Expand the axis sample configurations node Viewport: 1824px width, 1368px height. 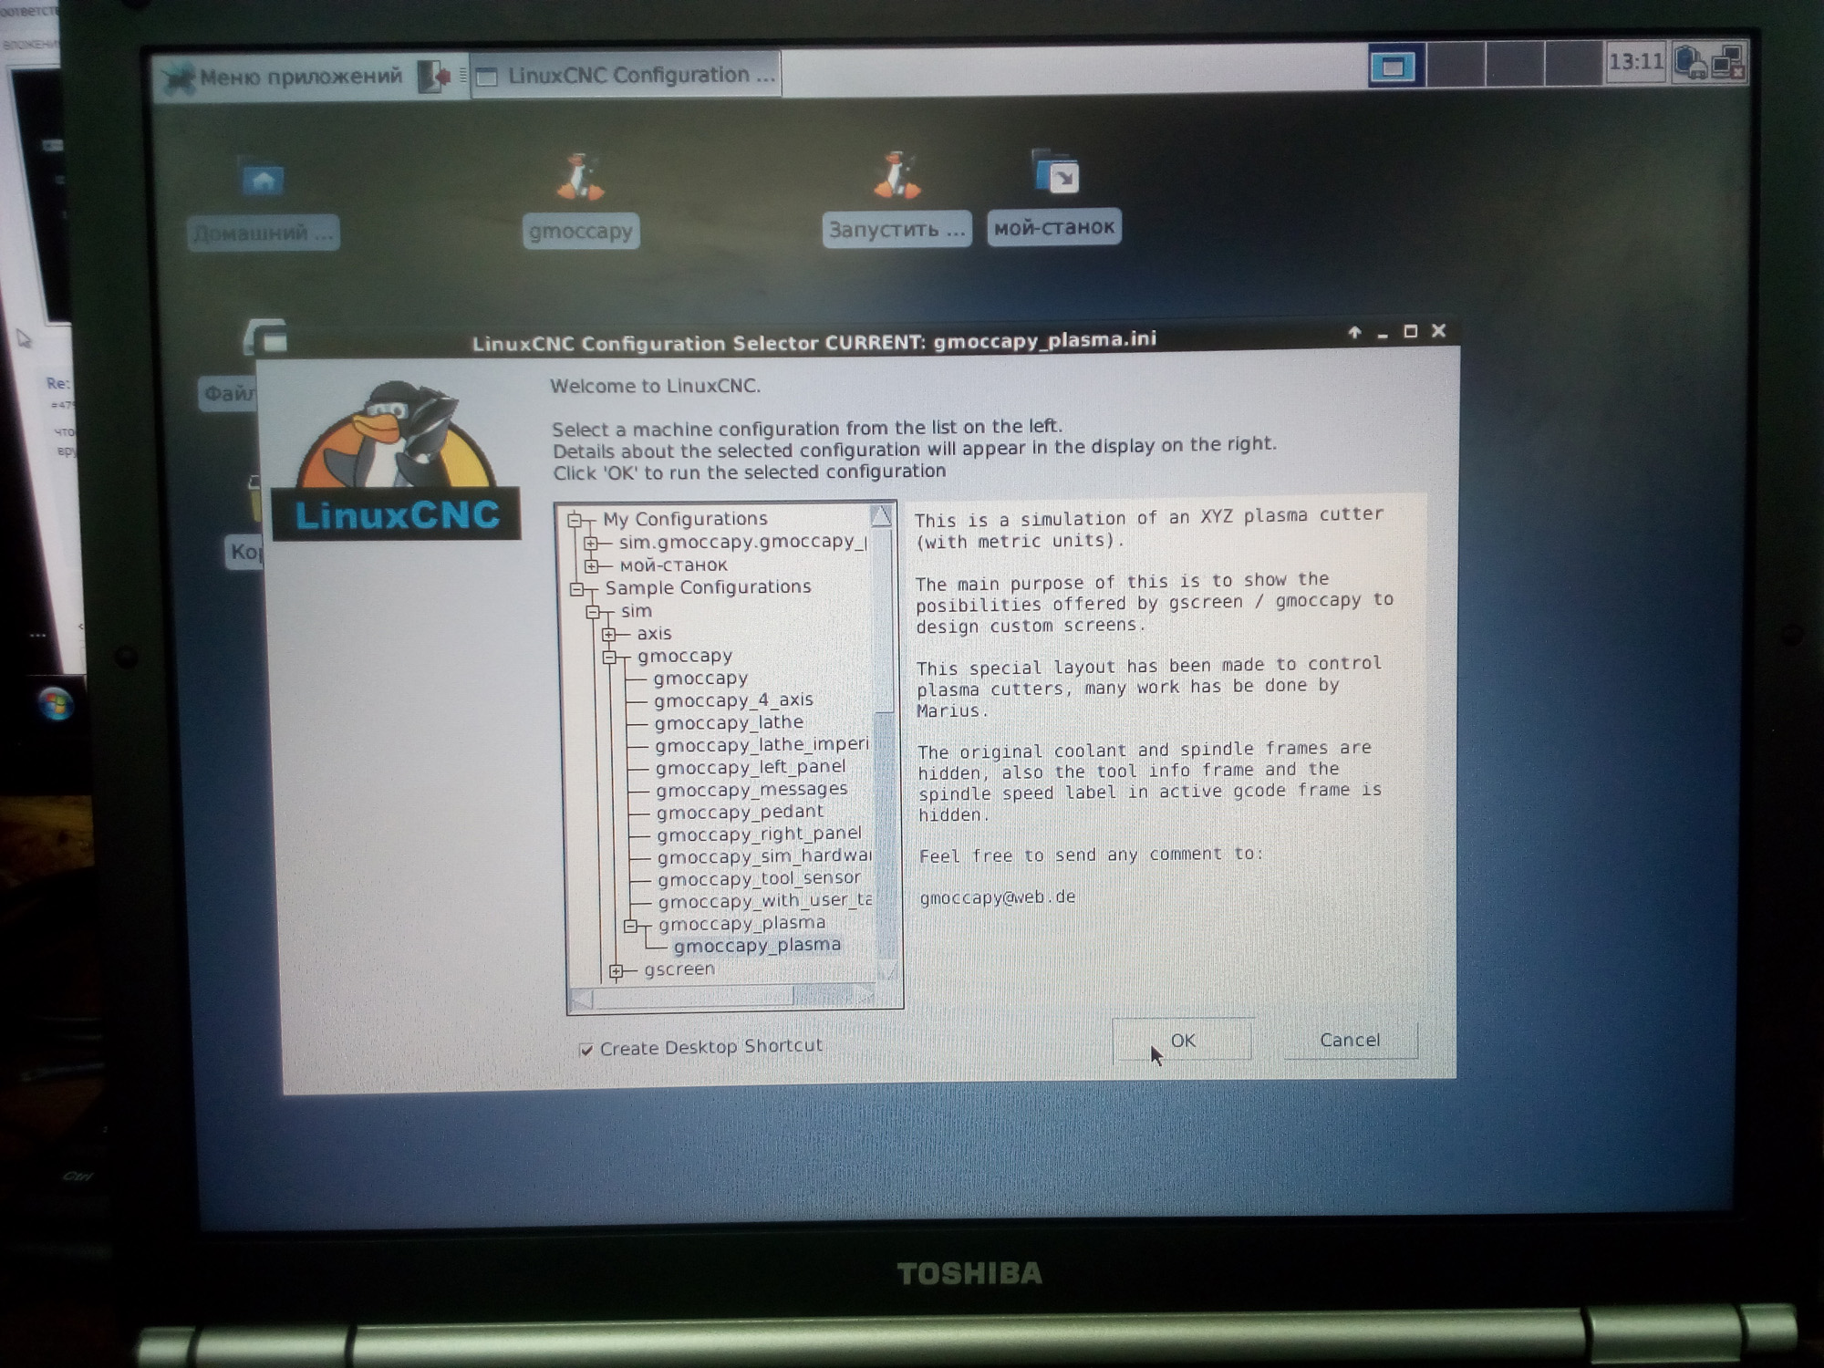[x=609, y=634]
